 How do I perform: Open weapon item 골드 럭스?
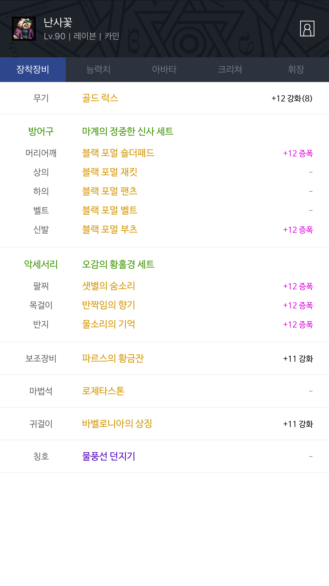click(x=100, y=98)
